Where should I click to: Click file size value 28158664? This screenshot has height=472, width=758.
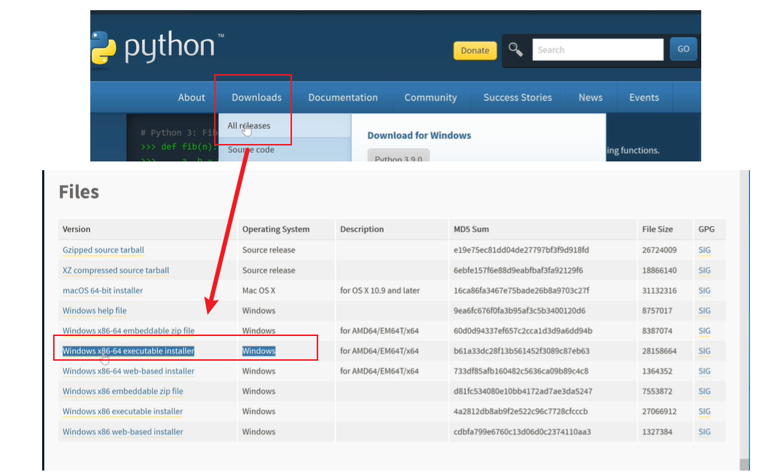point(660,351)
